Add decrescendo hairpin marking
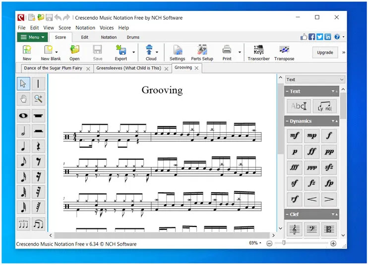This screenshot has width=369, height=265. [x=329, y=199]
